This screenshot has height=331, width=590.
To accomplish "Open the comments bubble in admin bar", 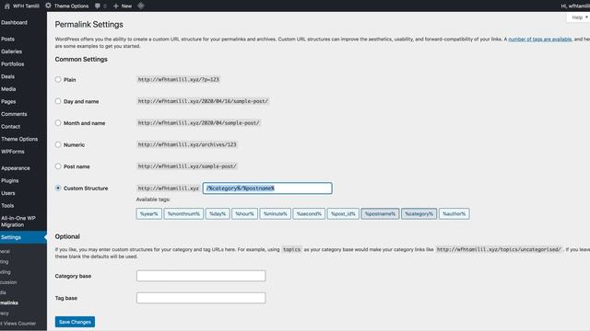I will click(x=98, y=6).
